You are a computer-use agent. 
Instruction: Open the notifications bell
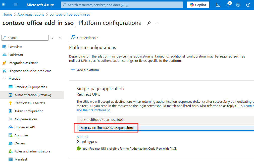tap(228, 5)
